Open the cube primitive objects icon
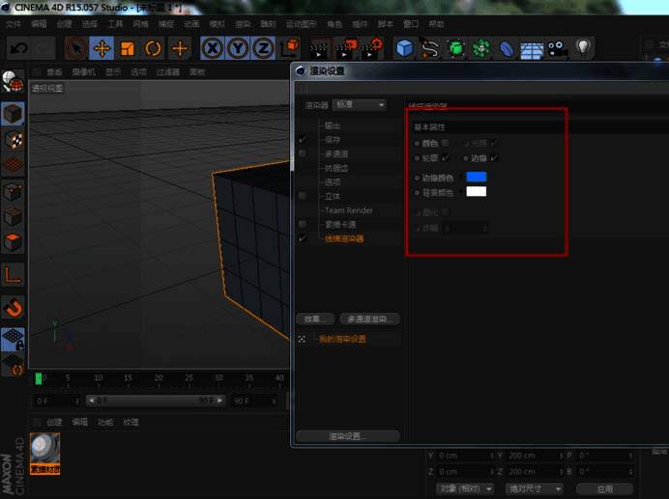 404,47
